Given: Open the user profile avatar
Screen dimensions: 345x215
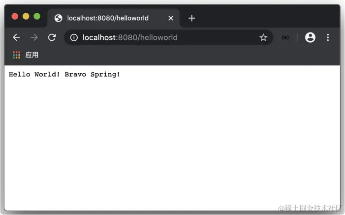Looking at the screenshot, I should pos(310,37).
